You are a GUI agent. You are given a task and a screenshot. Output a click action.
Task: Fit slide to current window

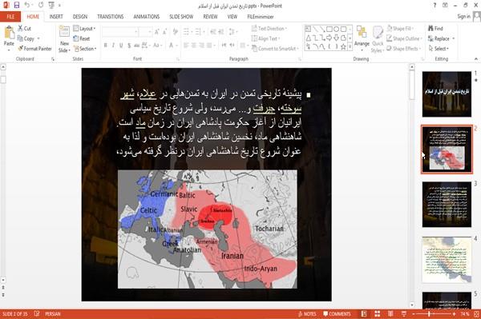[476, 313]
